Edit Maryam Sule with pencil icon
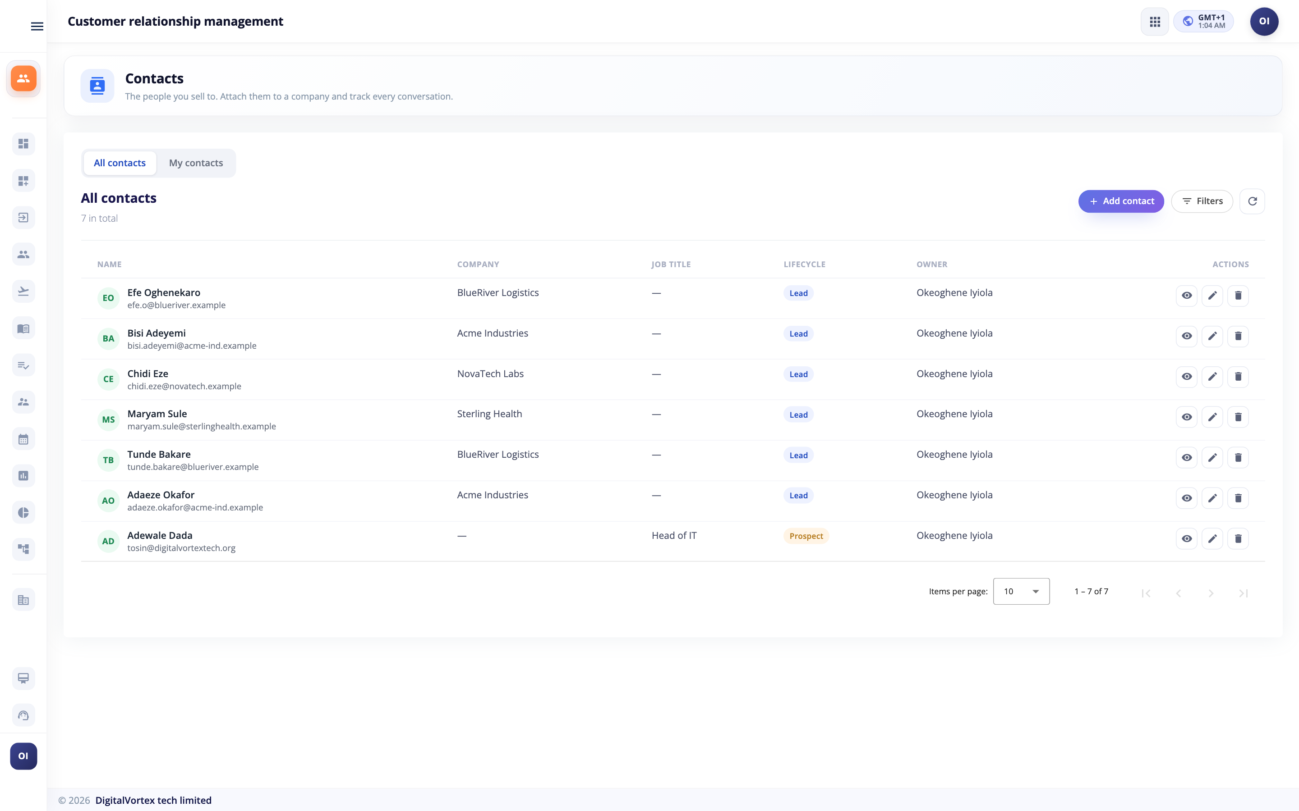 point(1212,417)
